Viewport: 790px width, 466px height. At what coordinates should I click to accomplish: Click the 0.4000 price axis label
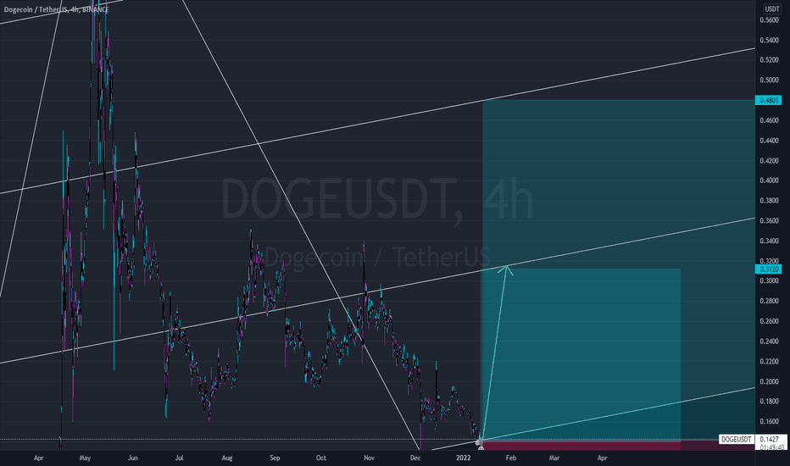769,180
